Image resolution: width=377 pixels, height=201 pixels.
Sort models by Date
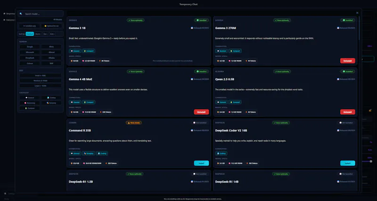click(x=52, y=34)
